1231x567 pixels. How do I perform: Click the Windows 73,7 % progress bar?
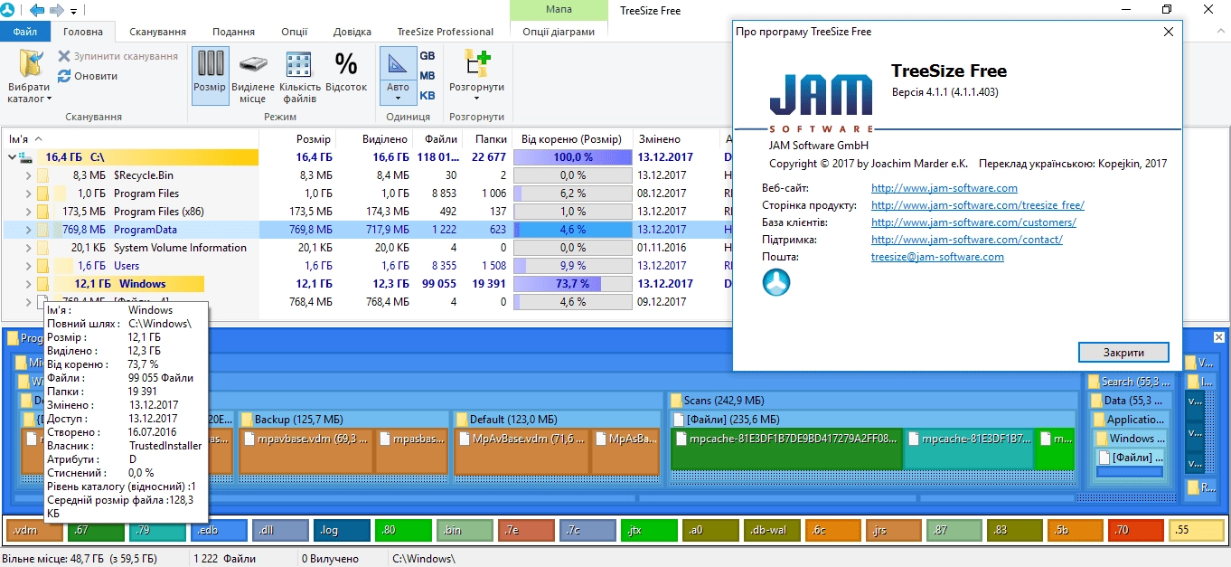pos(572,284)
